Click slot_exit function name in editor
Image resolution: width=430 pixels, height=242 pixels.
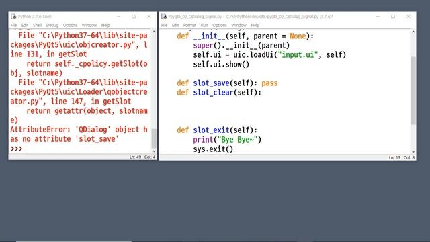[x=211, y=130]
